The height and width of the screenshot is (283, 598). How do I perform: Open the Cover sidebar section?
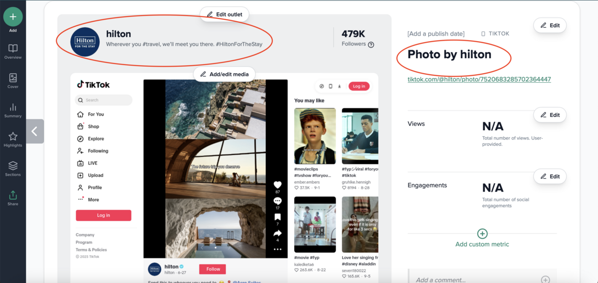(13, 81)
